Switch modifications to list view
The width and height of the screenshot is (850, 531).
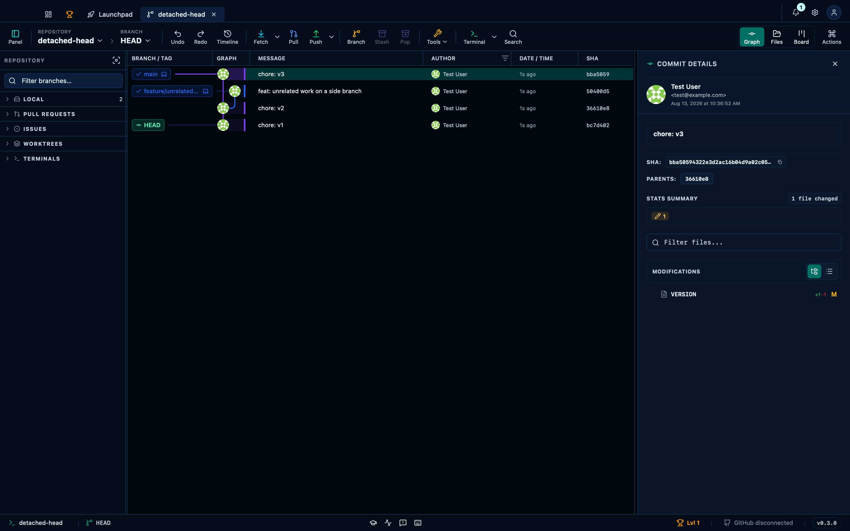(x=829, y=271)
